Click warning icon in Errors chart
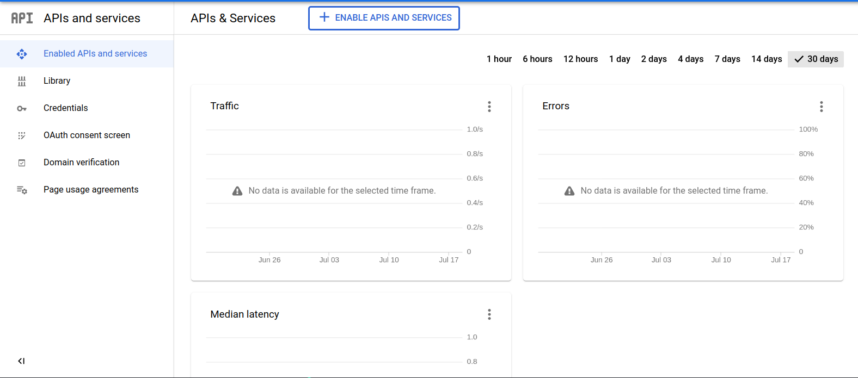Screen dimensions: 858x378 click(569, 191)
